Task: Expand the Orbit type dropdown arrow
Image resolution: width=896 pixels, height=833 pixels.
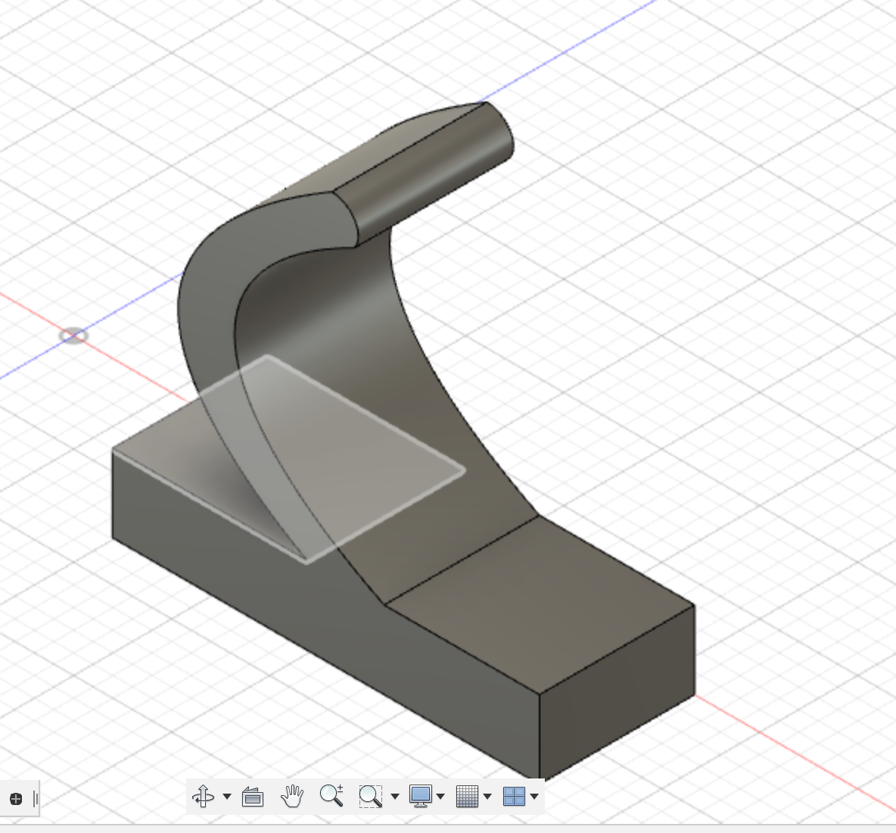Action: click(x=227, y=797)
